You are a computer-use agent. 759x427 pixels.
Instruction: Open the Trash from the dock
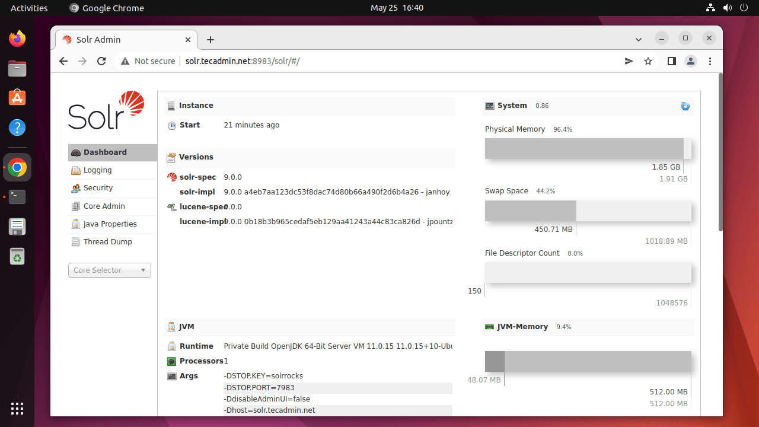pyautogui.click(x=17, y=256)
